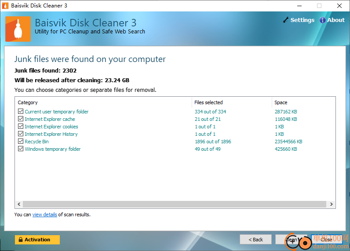Sort by the Files selected header
350x251 pixels.
[208, 102]
